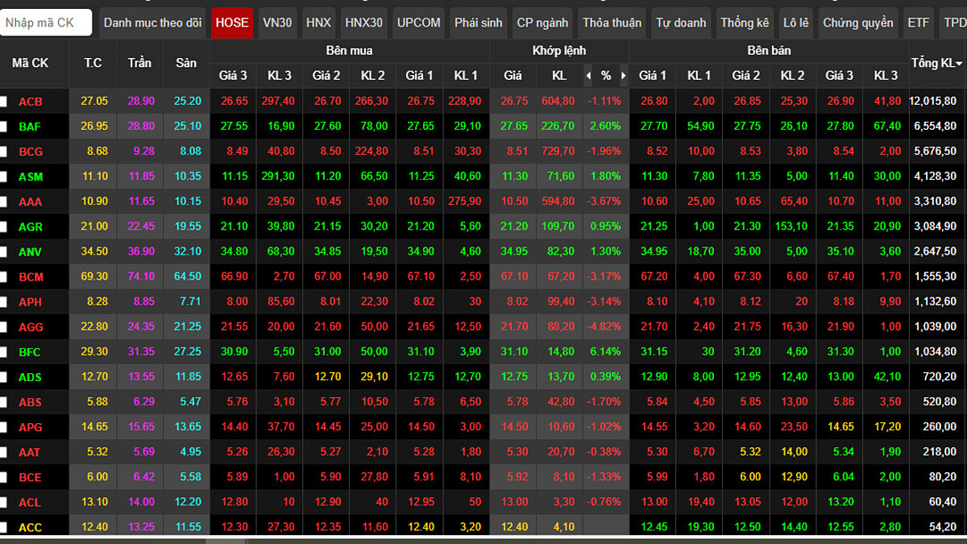
Task: Select the BAF stock checkbox
Action: click(4, 127)
